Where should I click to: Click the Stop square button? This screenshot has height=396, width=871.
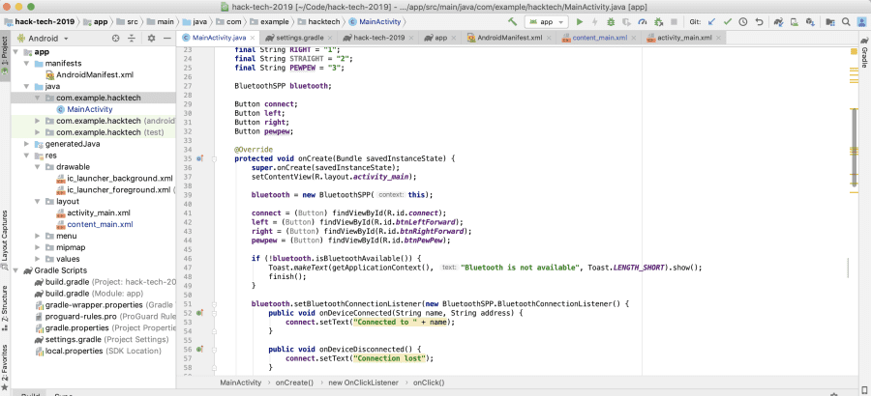tap(674, 22)
